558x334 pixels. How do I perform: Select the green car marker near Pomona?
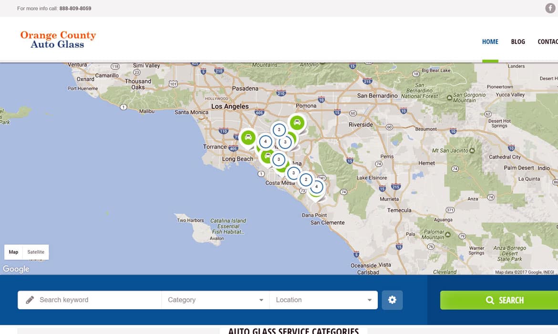(x=297, y=123)
